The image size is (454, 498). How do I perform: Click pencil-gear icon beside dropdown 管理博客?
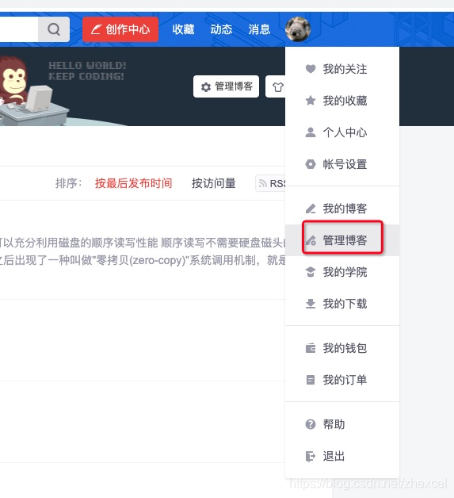point(311,240)
